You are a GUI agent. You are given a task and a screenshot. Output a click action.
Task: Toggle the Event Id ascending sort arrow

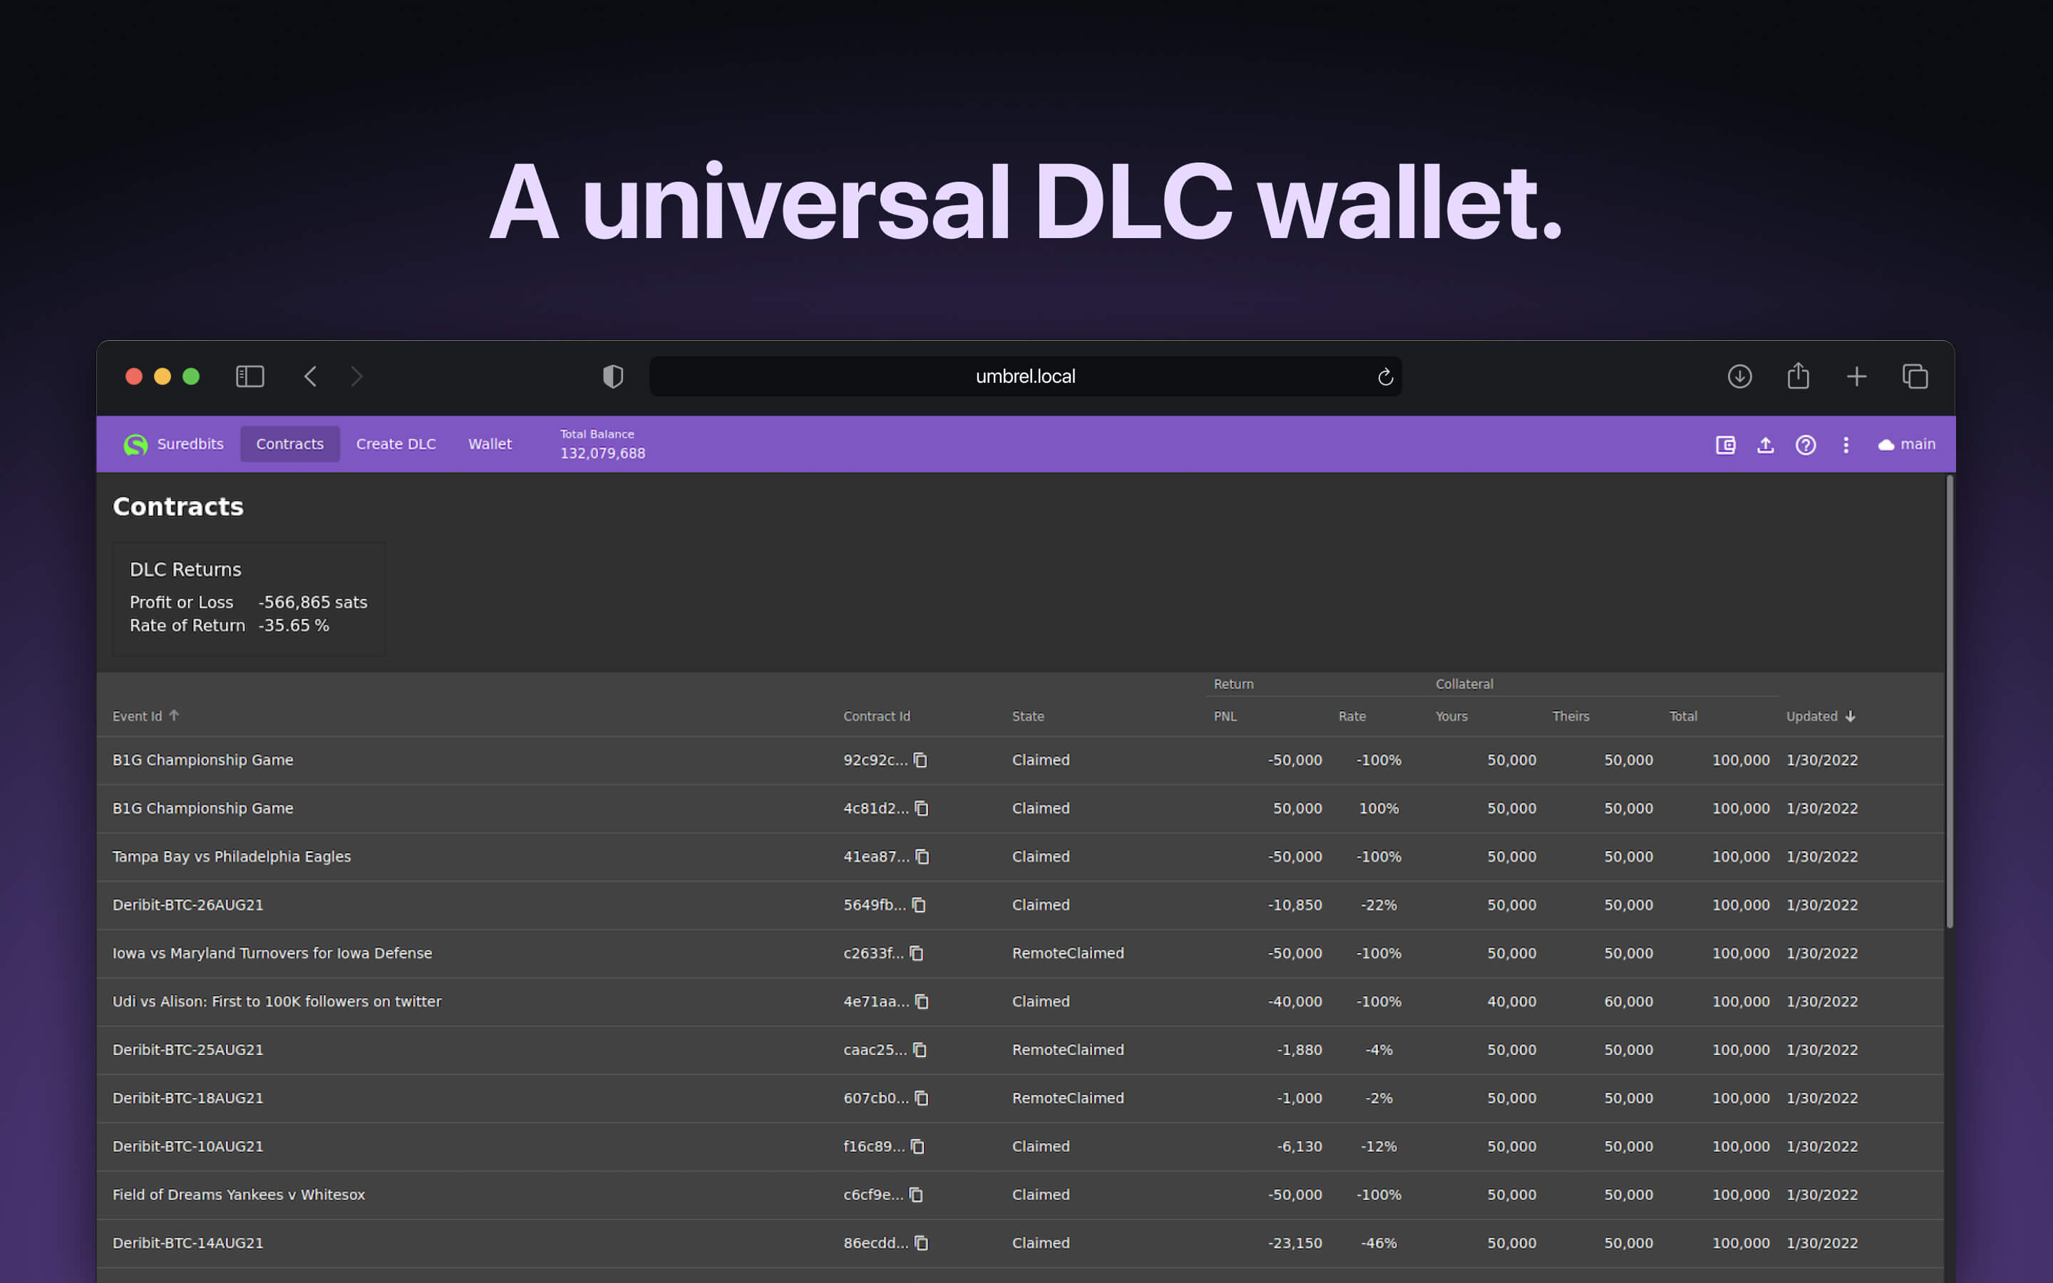click(175, 716)
